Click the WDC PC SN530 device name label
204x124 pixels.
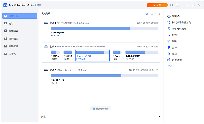tap(81, 47)
